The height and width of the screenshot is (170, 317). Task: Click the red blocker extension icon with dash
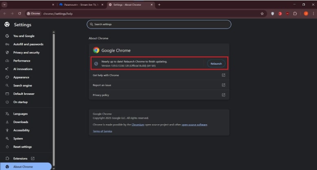[287, 13]
